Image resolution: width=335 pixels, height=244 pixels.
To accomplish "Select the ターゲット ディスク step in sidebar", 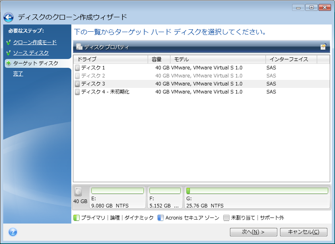I will pyautogui.click(x=35, y=63).
